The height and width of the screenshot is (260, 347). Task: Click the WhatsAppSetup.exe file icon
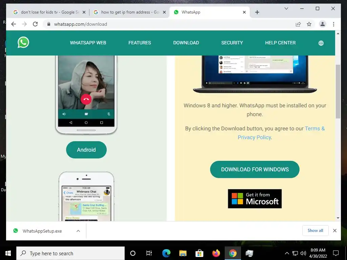click(x=16, y=231)
